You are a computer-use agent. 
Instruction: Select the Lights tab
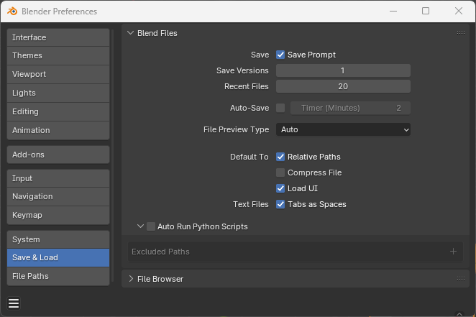pos(58,93)
